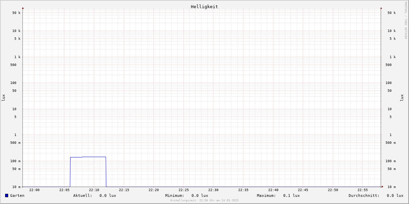Click '500' on the right axis
409x204 pixels.
tap(389, 65)
